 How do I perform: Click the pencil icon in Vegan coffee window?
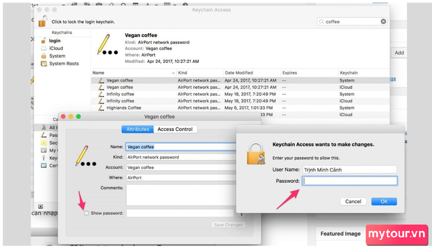[86, 156]
